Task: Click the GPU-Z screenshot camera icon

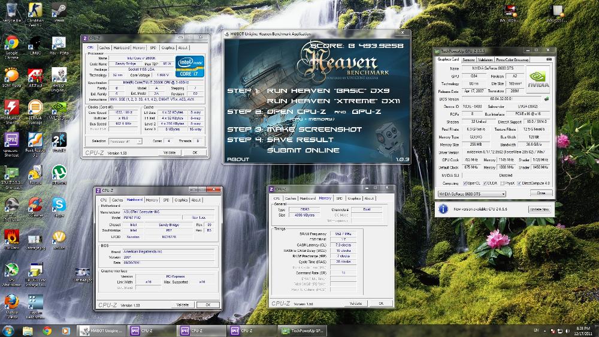Action: [549, 59]
